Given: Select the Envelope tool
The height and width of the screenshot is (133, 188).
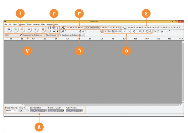Looking at the screenshot, I should (54, 28).
